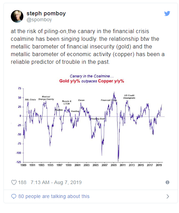The width and height of the screenshot is (179, 213).
Task: Click the 188 likes count
Action: coord(22,182)
